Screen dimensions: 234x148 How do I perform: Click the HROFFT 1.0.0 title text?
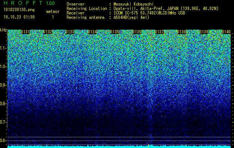tap(29, 3)
